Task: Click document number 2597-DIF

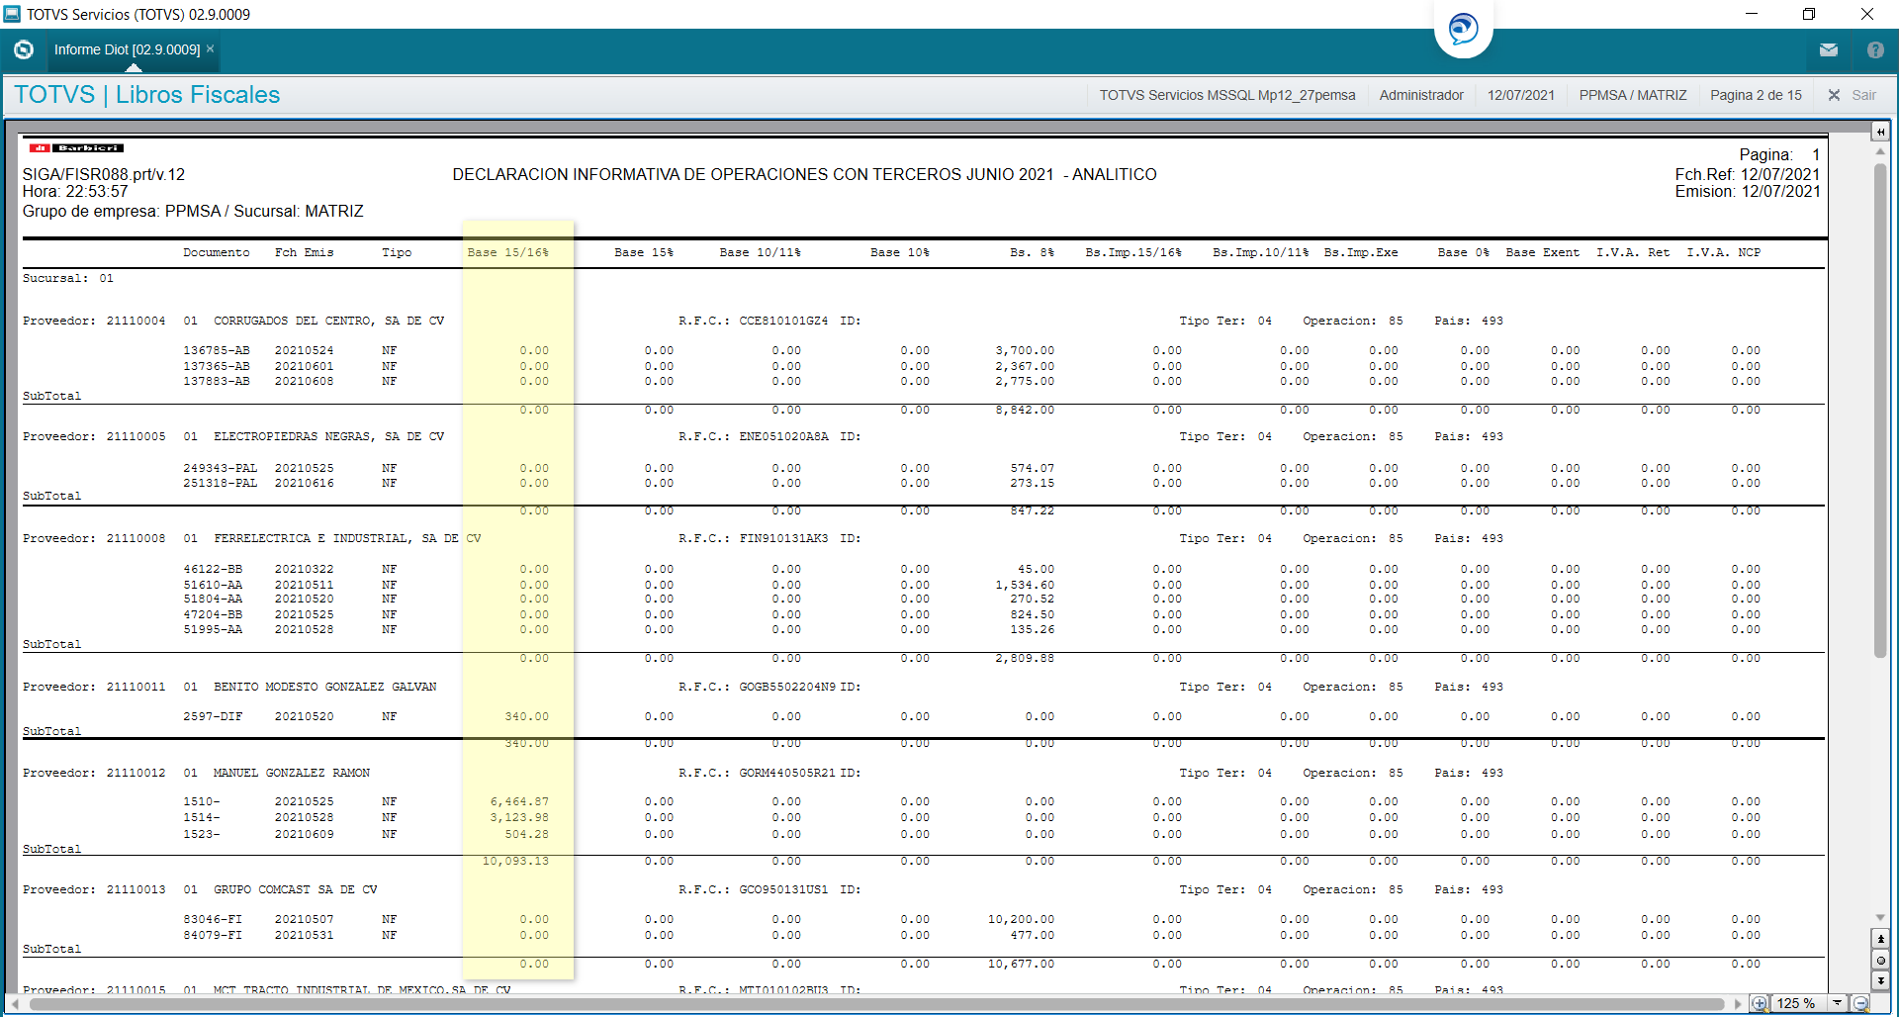Action: point(212,716)
